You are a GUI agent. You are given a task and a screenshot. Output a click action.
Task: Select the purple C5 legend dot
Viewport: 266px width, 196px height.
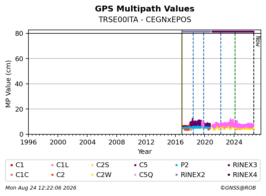135,165
